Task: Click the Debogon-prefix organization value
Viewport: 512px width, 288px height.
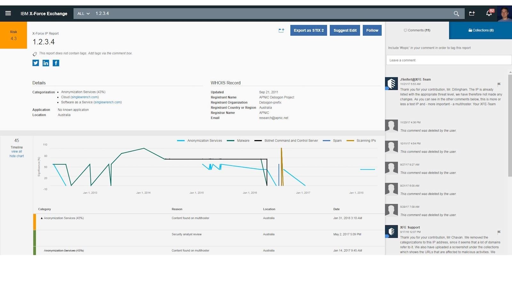Action: 270,103
